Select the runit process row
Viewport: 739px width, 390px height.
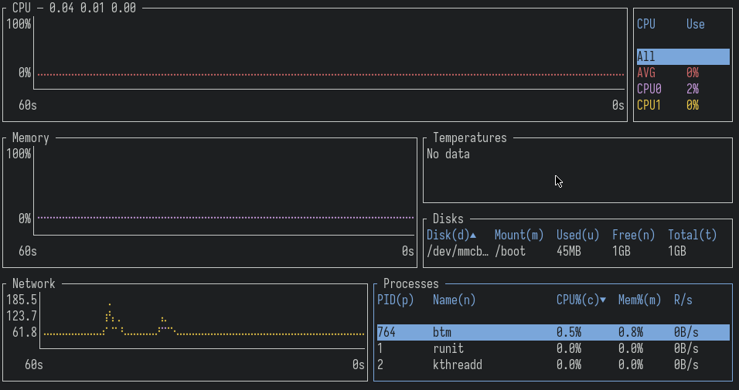(x=552, y=348)
